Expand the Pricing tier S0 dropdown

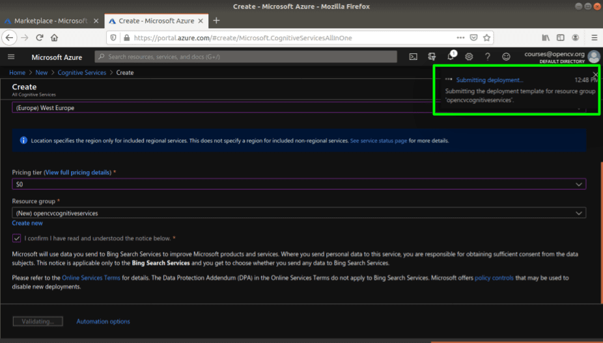coord(299,184)
